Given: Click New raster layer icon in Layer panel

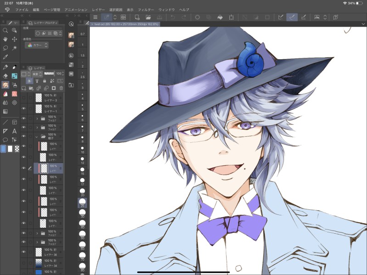Looking at the screenshot, I should click(x=24, y=88).
